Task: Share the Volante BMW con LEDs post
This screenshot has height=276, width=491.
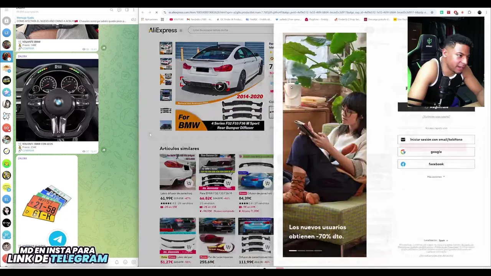Action: 104,150
